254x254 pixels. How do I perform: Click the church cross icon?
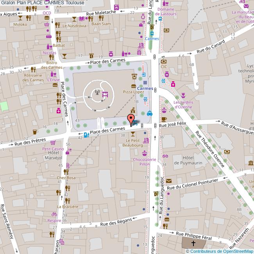coord(193,243)
